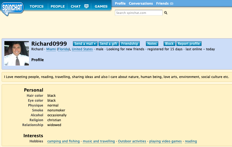This screenshot has height=147, width=232.
Task: Block this user
Action: coord(169,44)
